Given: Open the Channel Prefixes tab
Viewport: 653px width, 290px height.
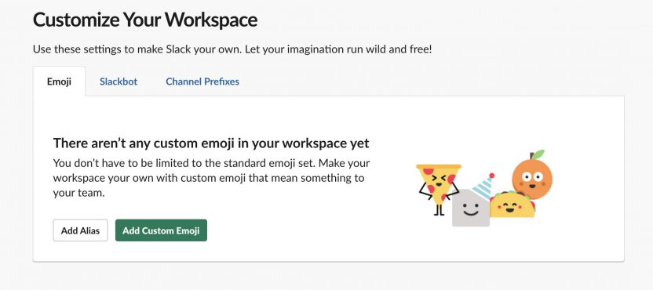Looking at the screenshot, I should pos(202,82).
